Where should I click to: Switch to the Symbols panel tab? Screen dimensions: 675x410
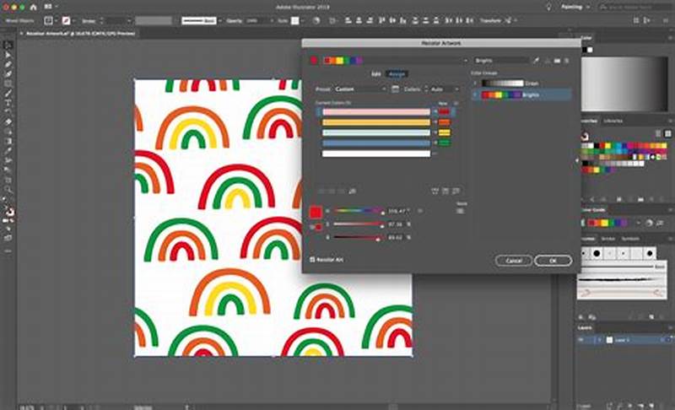(x=630, y=239)
